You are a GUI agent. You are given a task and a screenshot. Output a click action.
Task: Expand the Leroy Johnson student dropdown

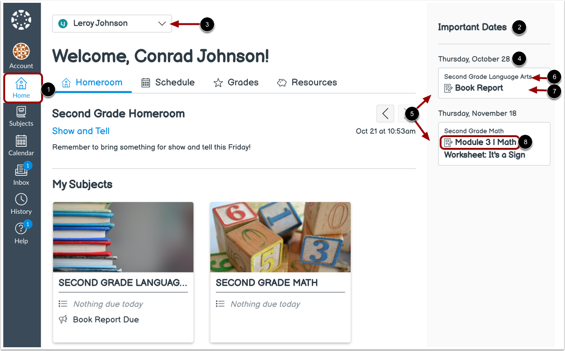(112, 23)
